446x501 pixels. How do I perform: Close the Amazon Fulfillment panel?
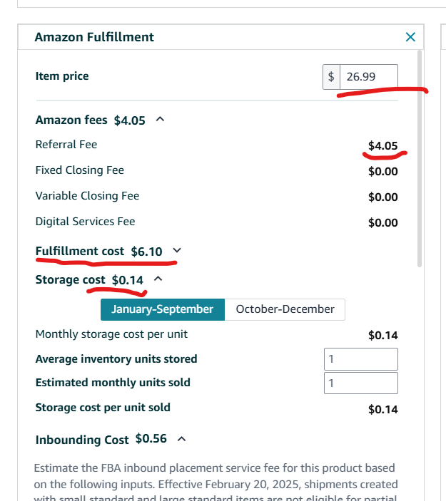pyautogui.click(x=410, y=37)
